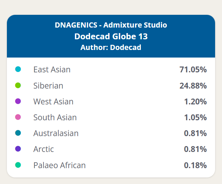The height and width of the screenshot is (184, 222).
Task: Click the West Asian purple color dot
Action: pyautogui.click(x=18, y=101)
